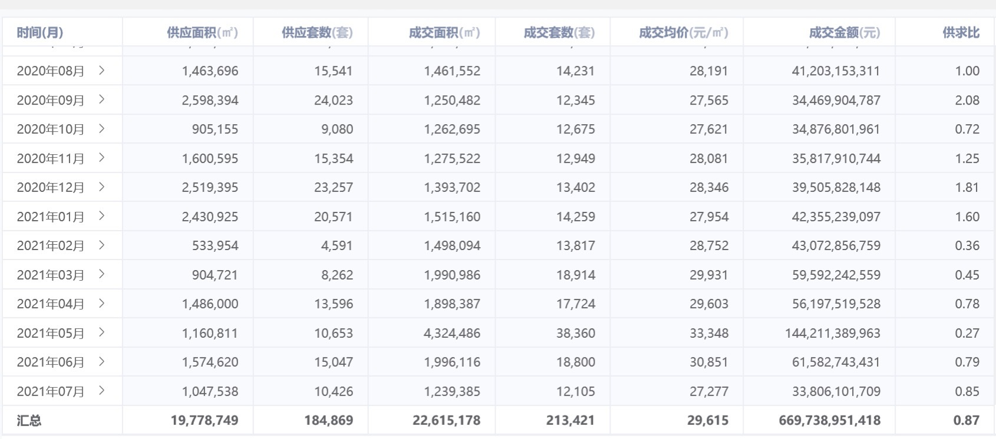
Task: Select the 汇总 total row label
Action: point(29,420)
